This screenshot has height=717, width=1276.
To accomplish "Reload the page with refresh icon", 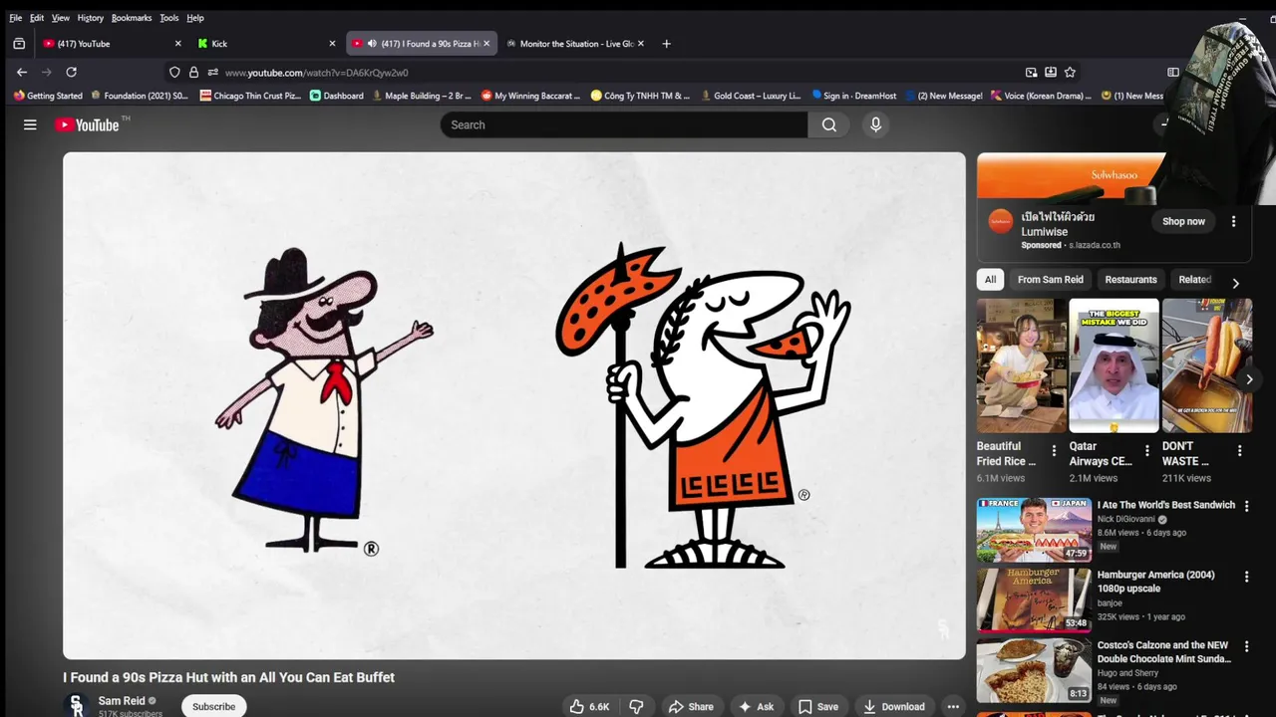I will (71, 72).
